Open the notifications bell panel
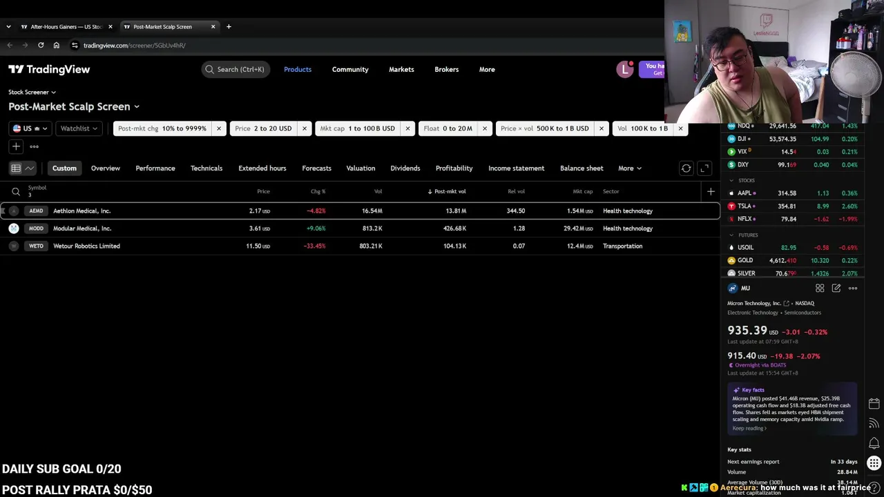The height and width of the screenshot is (497, 884). (x=874, y=443)
